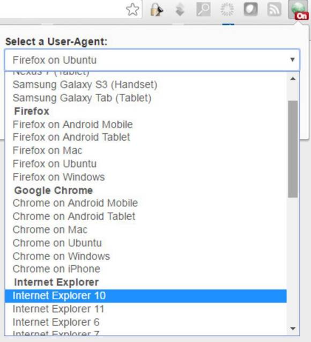Expand the Select a User-Agent dropdown arrow

(292, 60)
